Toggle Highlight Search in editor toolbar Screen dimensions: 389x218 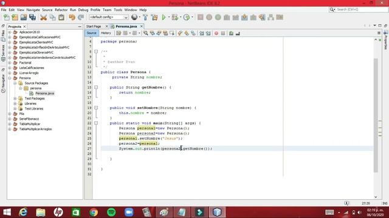tap(165, 33)
